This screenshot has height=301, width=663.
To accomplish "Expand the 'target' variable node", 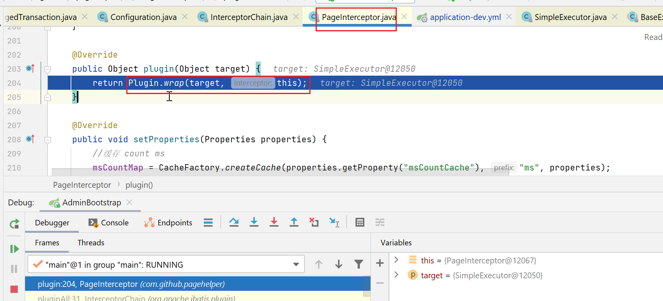I will [x=396, y=275].
